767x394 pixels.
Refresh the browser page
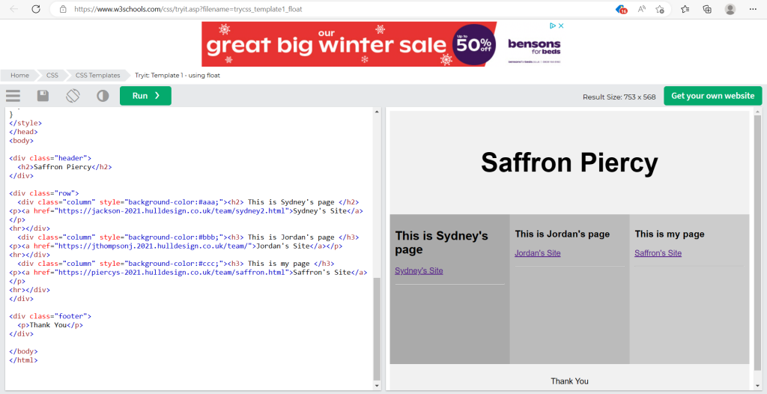coord(36,9)
